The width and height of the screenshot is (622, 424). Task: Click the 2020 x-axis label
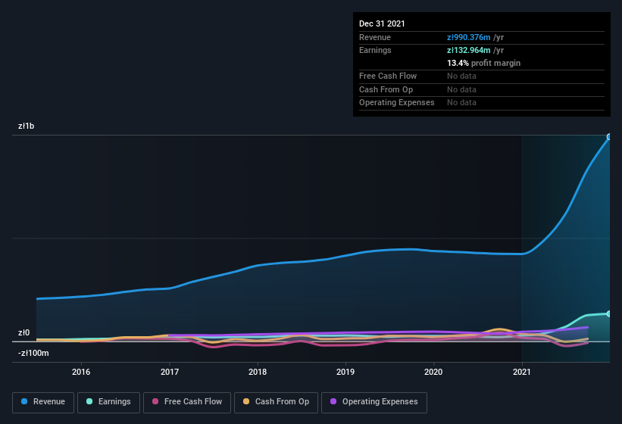tap(433, 372)
